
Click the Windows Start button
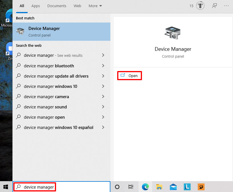point(6,187)
